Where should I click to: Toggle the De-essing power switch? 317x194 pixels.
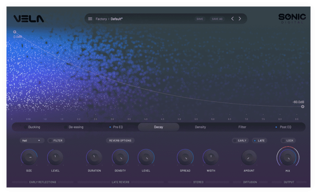66,127
